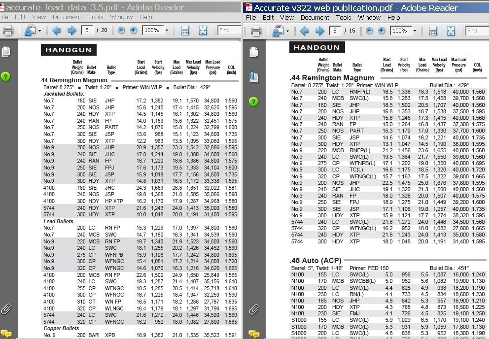Viewport: 489px width, 339px height.
Task: Open Attachments paperclip in right sidebar
Action: [254, 309]
